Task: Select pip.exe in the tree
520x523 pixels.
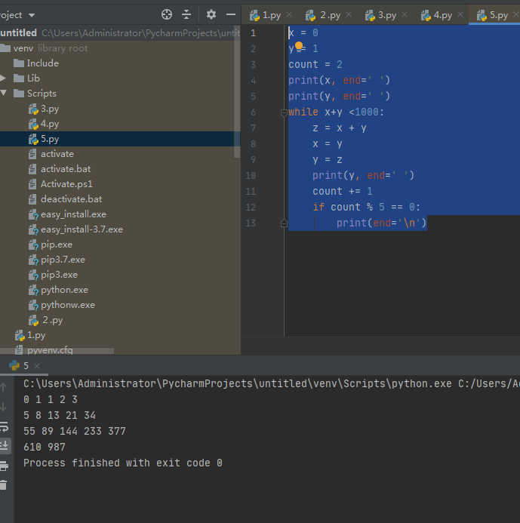Action: 57,245
